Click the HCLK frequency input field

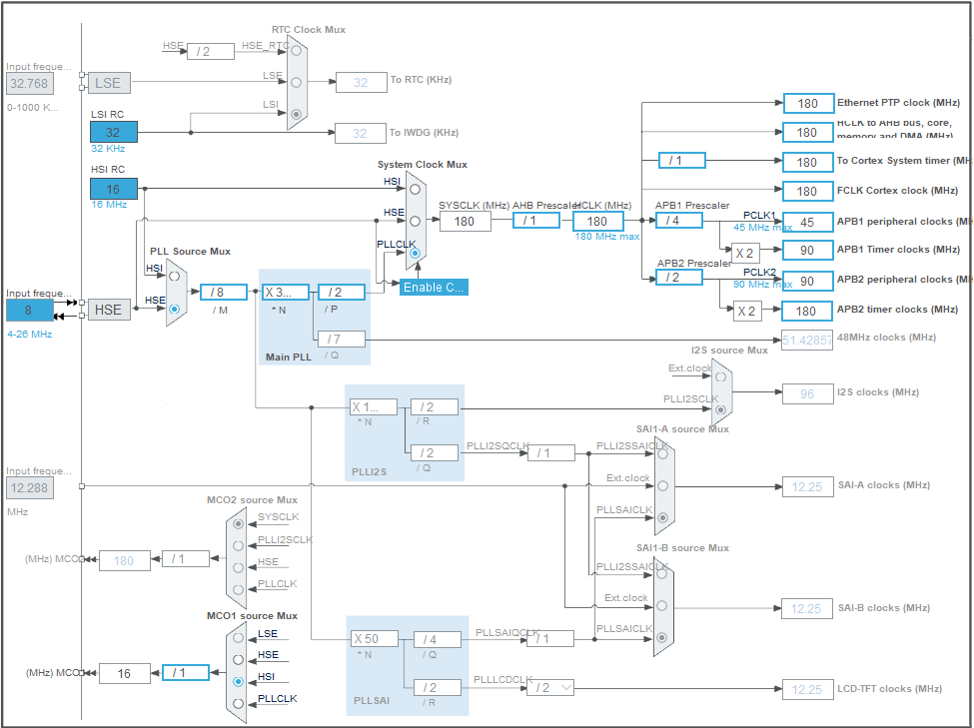click(597, 221)
